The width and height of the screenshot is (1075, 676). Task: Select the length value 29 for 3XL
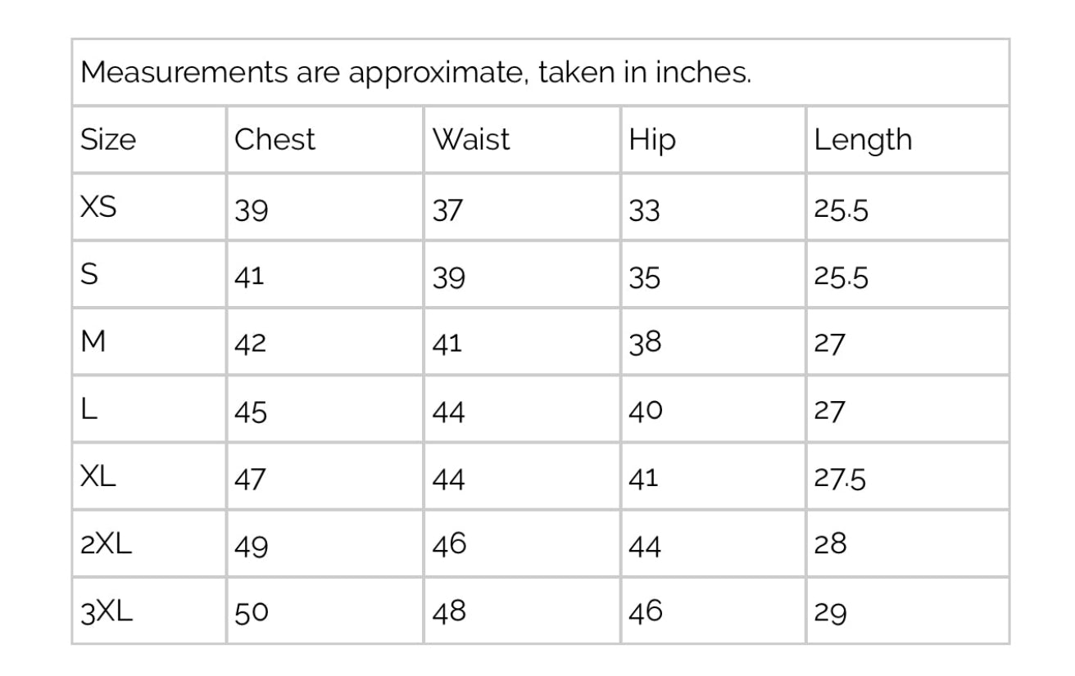(830, 613)
